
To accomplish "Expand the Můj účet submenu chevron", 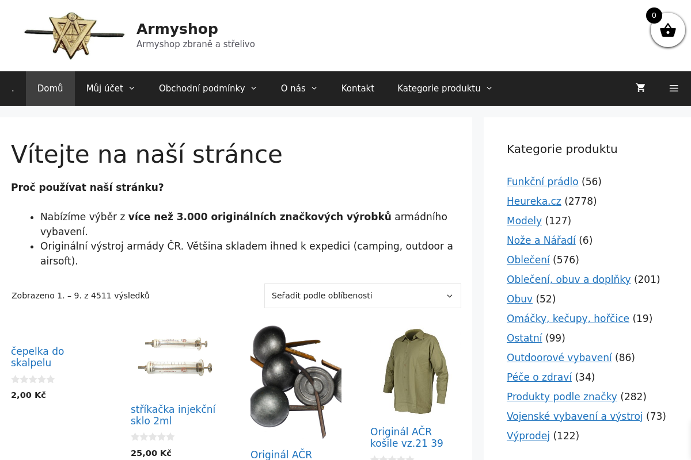I will point(131,88).
